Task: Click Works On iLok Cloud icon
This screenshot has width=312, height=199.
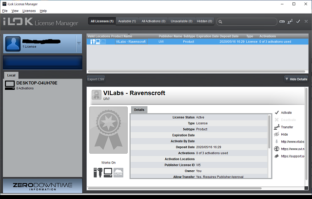Action: coord(118,172)
